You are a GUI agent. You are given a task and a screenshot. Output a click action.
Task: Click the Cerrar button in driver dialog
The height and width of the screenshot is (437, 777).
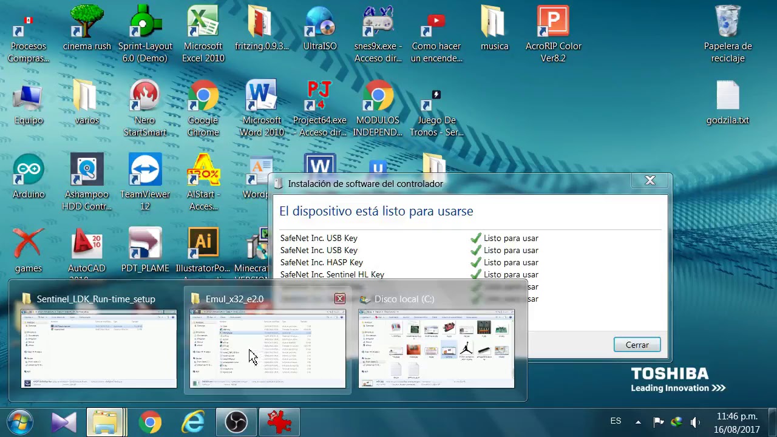tap(637, 345)
